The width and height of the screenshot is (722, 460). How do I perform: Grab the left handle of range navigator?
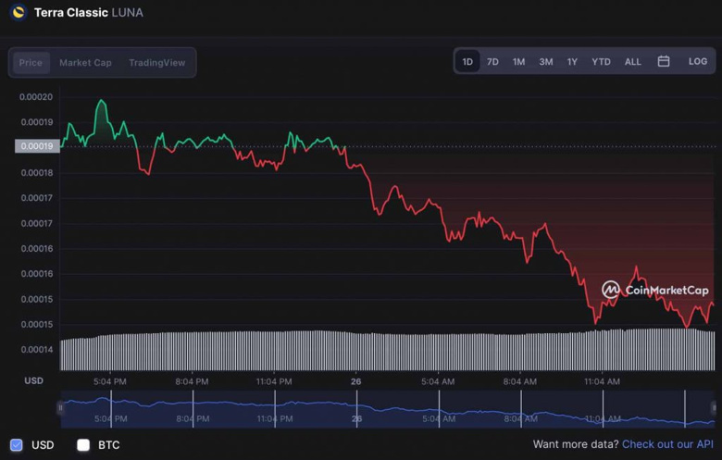61,408
